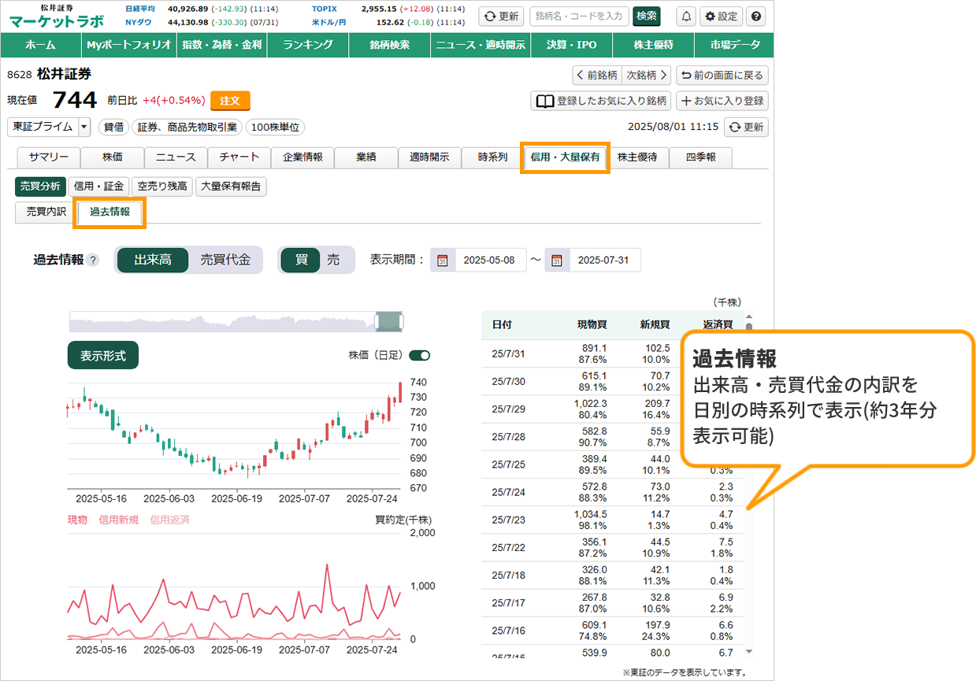Select 過去情報 tab

click(109, 212)
